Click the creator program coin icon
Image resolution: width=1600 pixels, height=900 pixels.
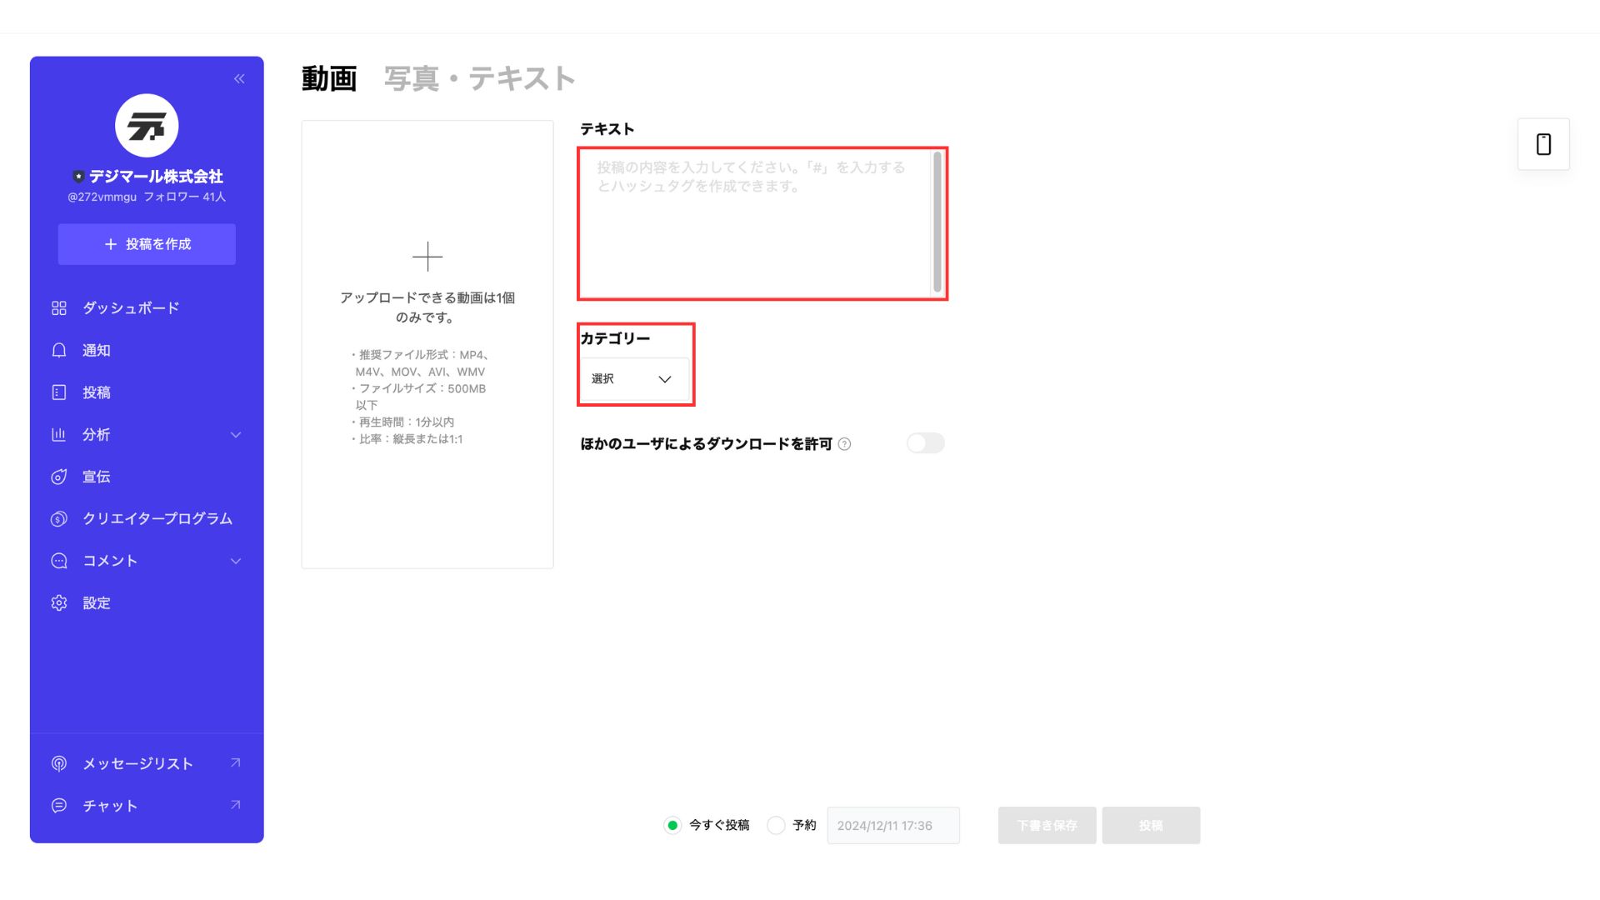pos(59,518)
